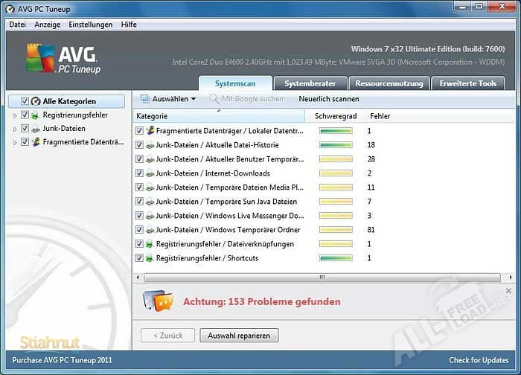Screen dimensions: 521x375
Task: Close the problems notification panel
Action: [x=508, y=291]
